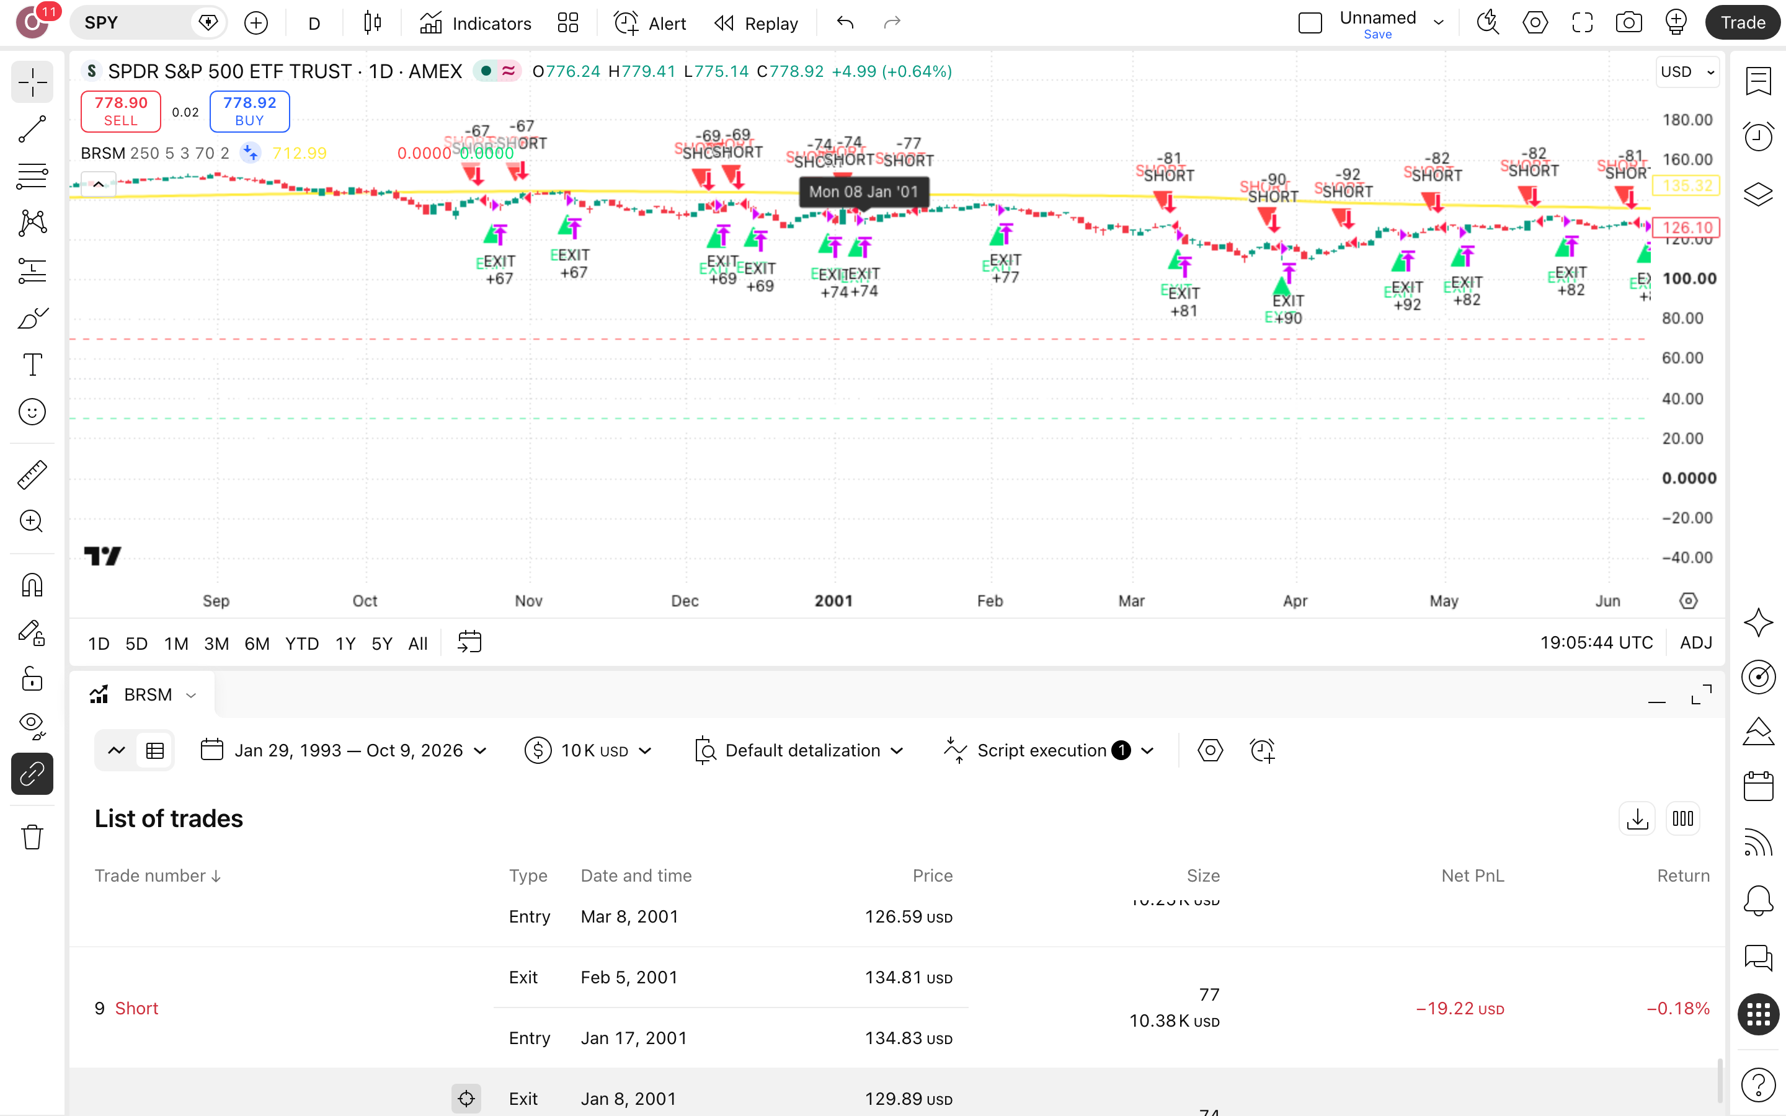The image size is (1786, 1116).
Task: Open the Default detalization dropdown
Action: coord(799,751)
